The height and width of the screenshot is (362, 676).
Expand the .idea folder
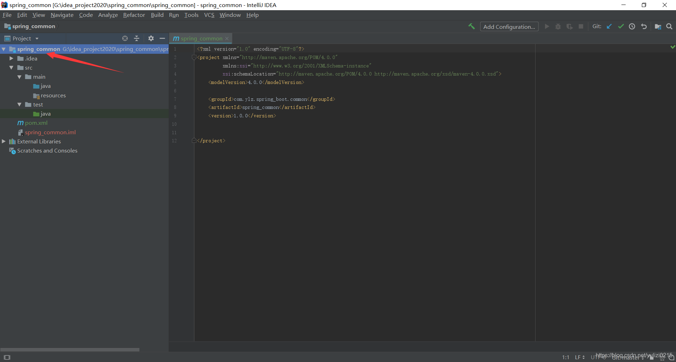tap(11, 58)
